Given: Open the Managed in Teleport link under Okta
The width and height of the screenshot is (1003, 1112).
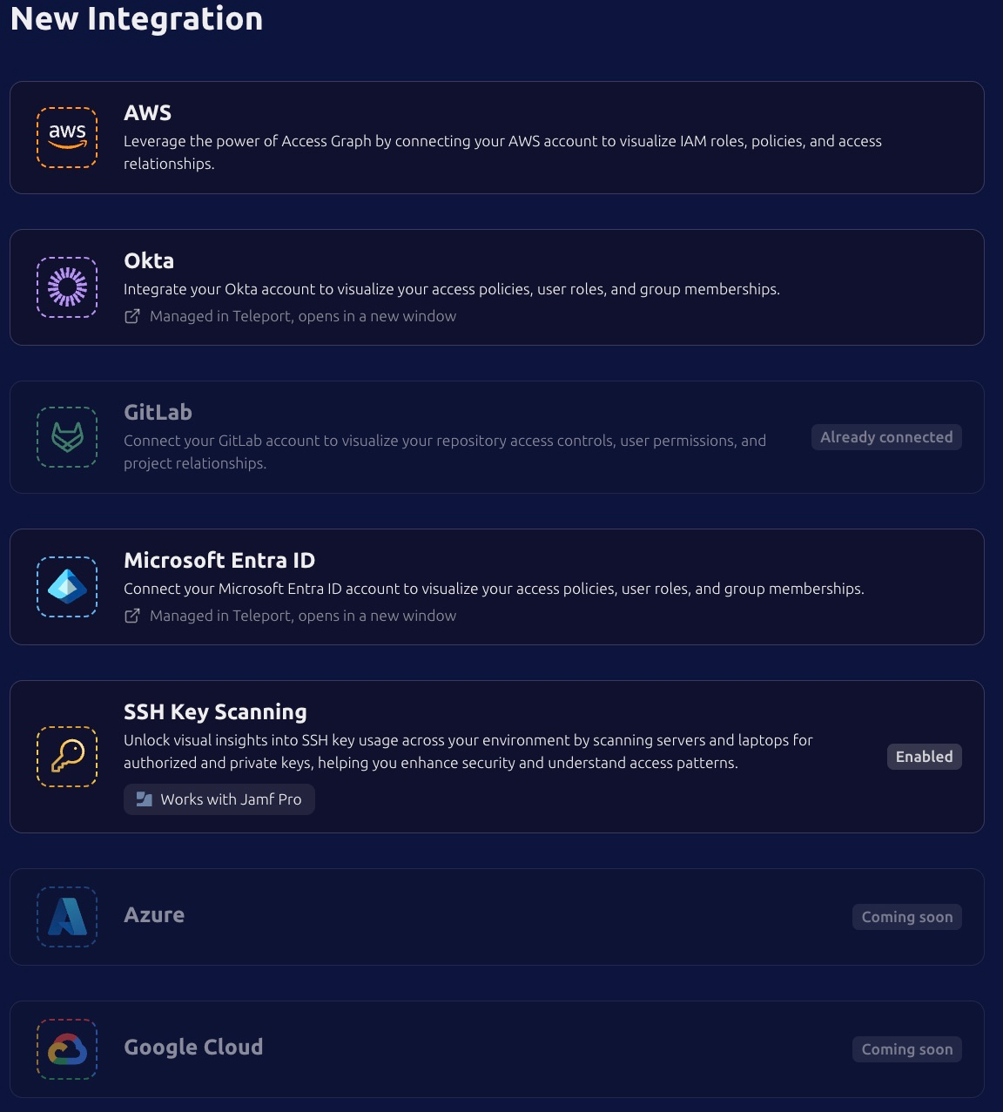Looking at the screenshot, I should [x=303, y=316].
